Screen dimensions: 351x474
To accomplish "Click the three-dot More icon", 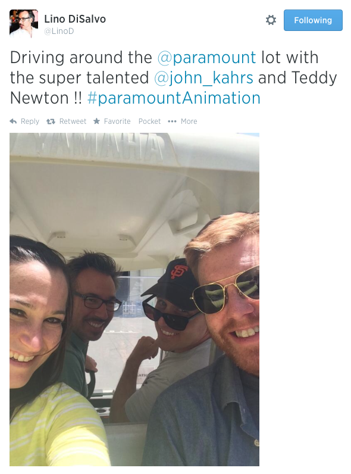I will 172,121.
